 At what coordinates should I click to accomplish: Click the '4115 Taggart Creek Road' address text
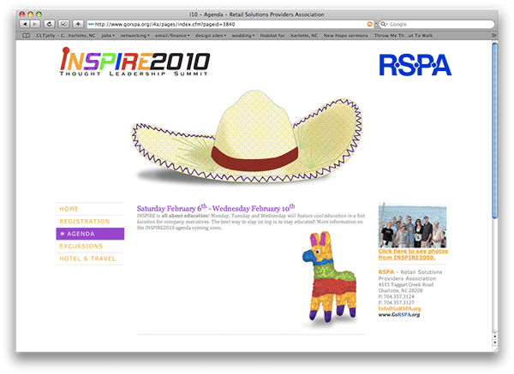coord(406,285)
